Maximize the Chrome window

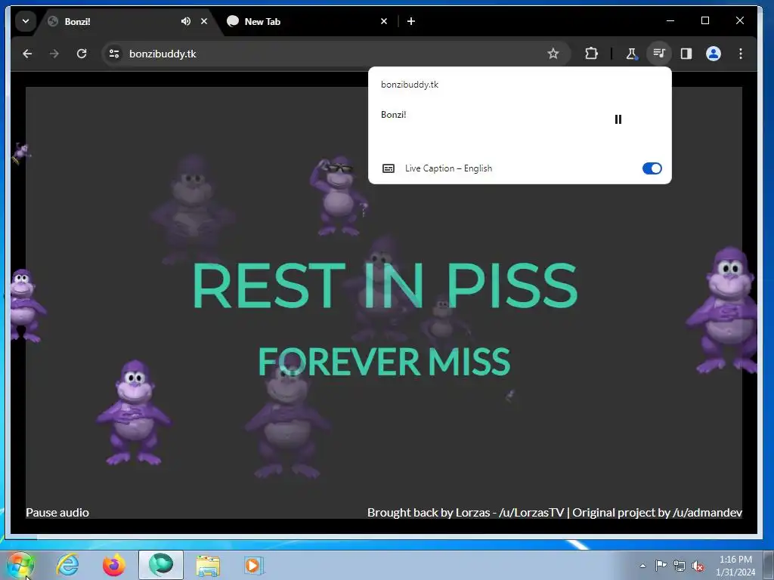pos(705,20)
